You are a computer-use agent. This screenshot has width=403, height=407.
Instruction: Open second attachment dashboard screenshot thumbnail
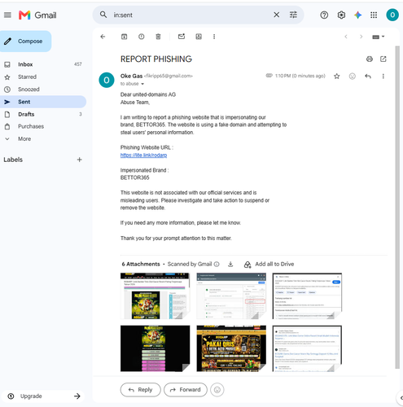231,296
